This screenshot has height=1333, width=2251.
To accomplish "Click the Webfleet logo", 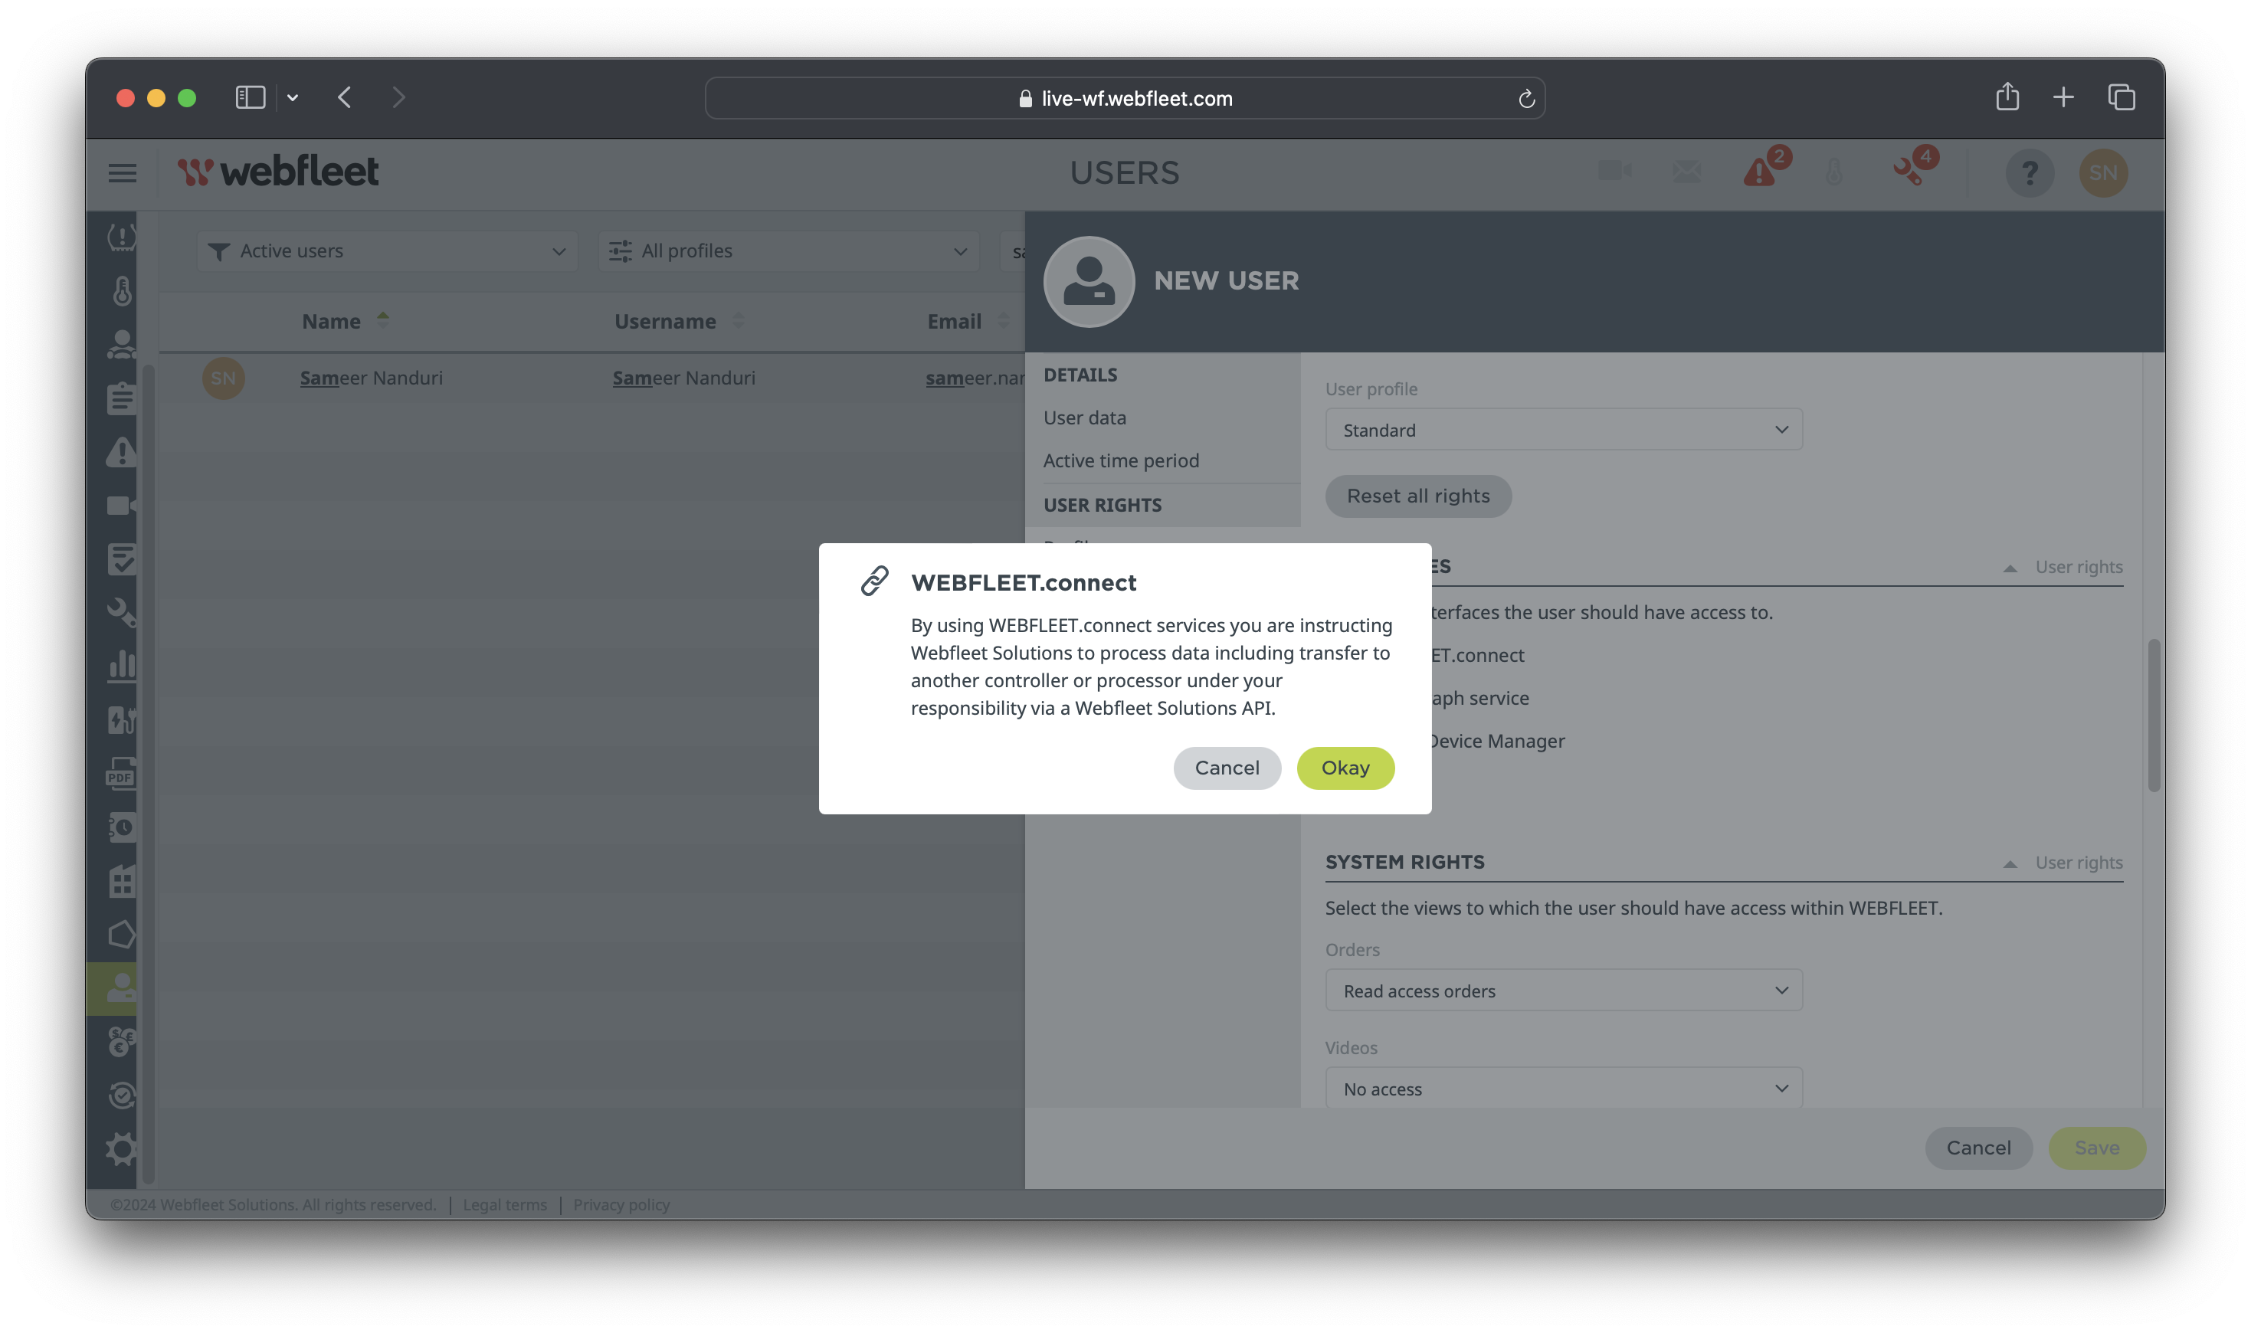I will 277,172.
